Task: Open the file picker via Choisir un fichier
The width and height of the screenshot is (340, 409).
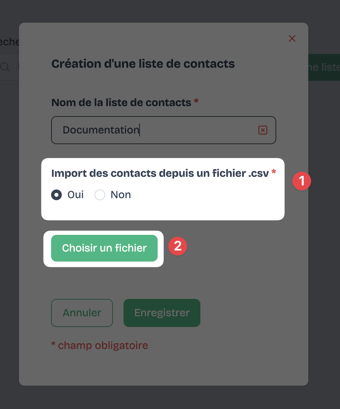Action: coord(104,248)
